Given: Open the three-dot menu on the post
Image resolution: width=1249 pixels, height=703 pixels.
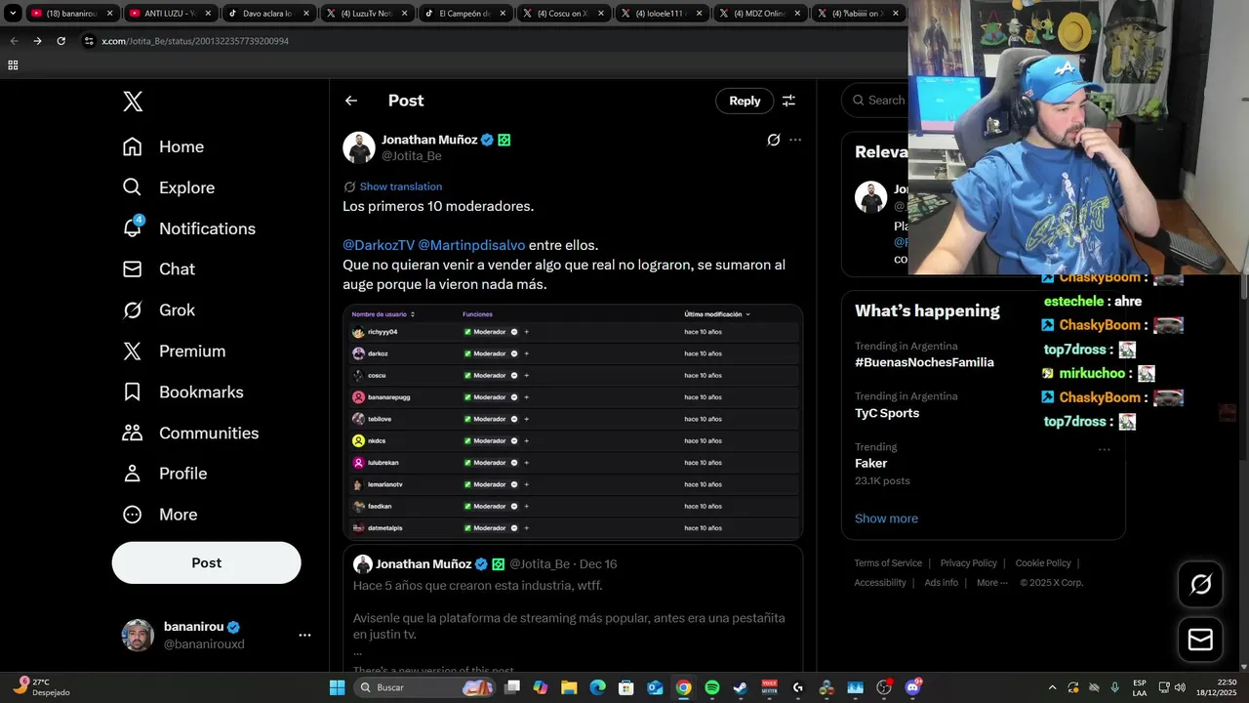Looking at the screenshot, I should click(795, 140).
